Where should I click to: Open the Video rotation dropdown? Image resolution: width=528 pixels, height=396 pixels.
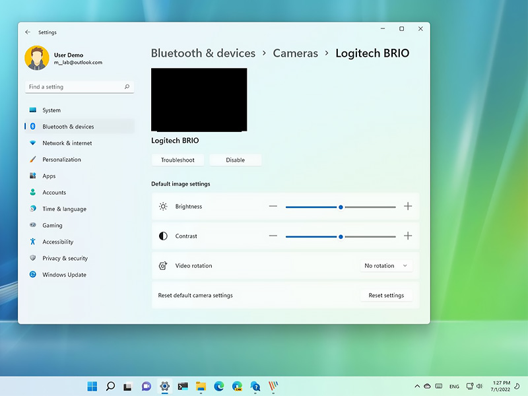[x=386, y=266]
